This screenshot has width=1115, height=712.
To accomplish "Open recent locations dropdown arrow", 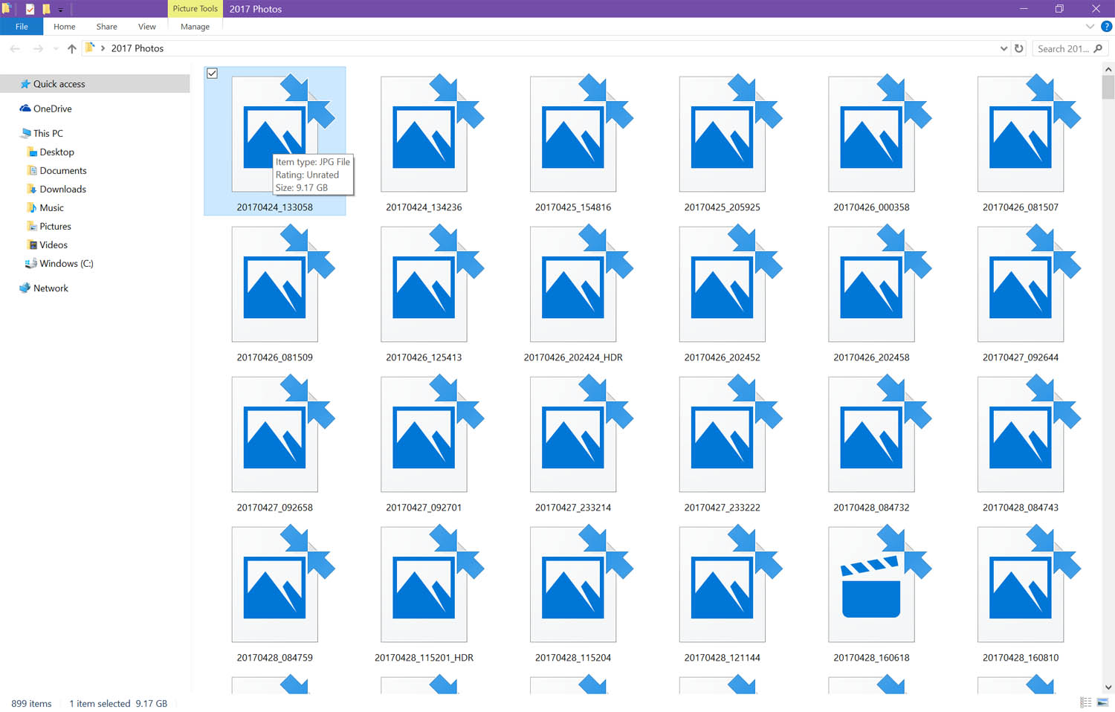I will pyautogui.click(x=55, y=49).
